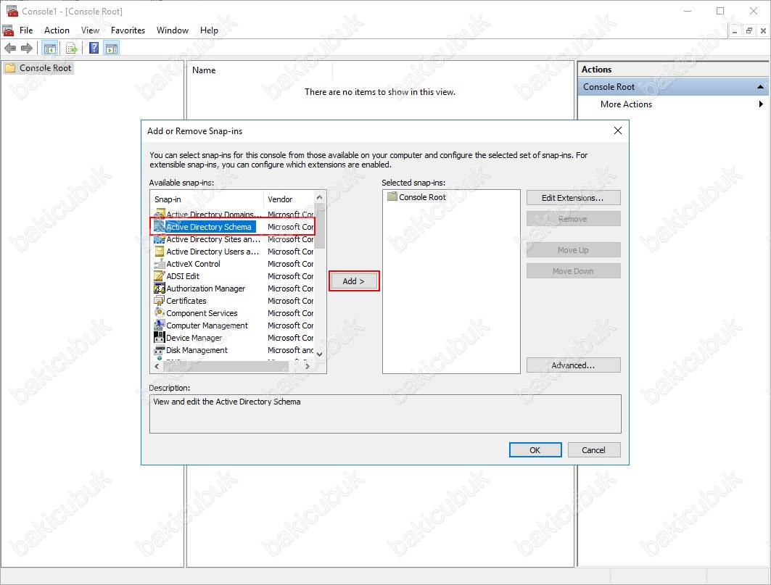Image resolution: width=771 pixels, height=585 pixels.
Task: Expand the More Actions submenu arrow
Action: 761,104
